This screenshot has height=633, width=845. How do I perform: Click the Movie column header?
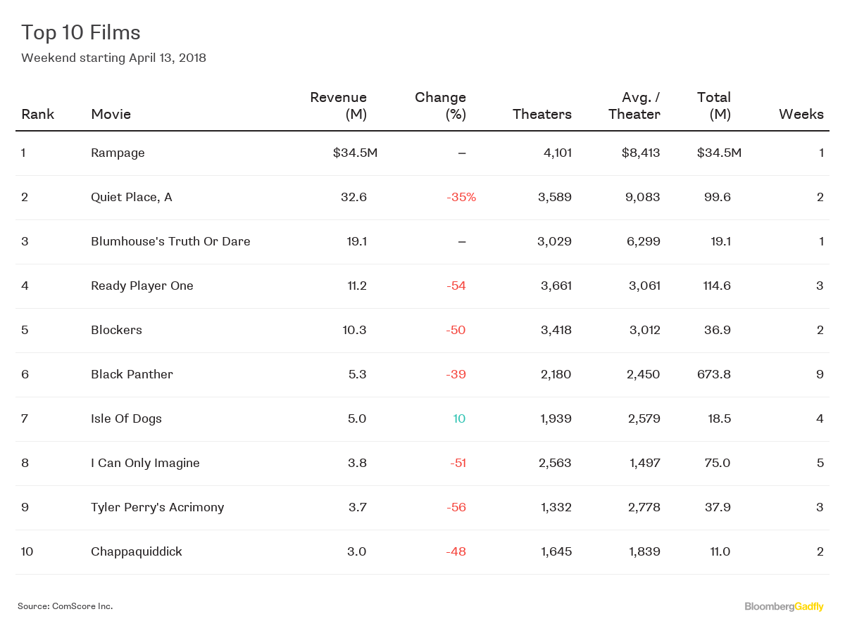click(111, 114)
